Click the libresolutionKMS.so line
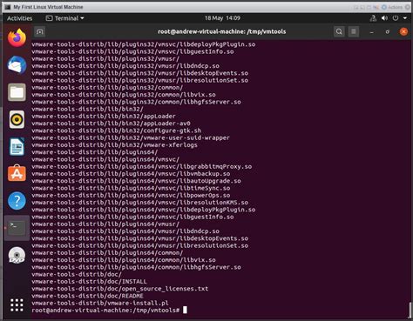This screenshot has width=413, height=321. point(139,203)
